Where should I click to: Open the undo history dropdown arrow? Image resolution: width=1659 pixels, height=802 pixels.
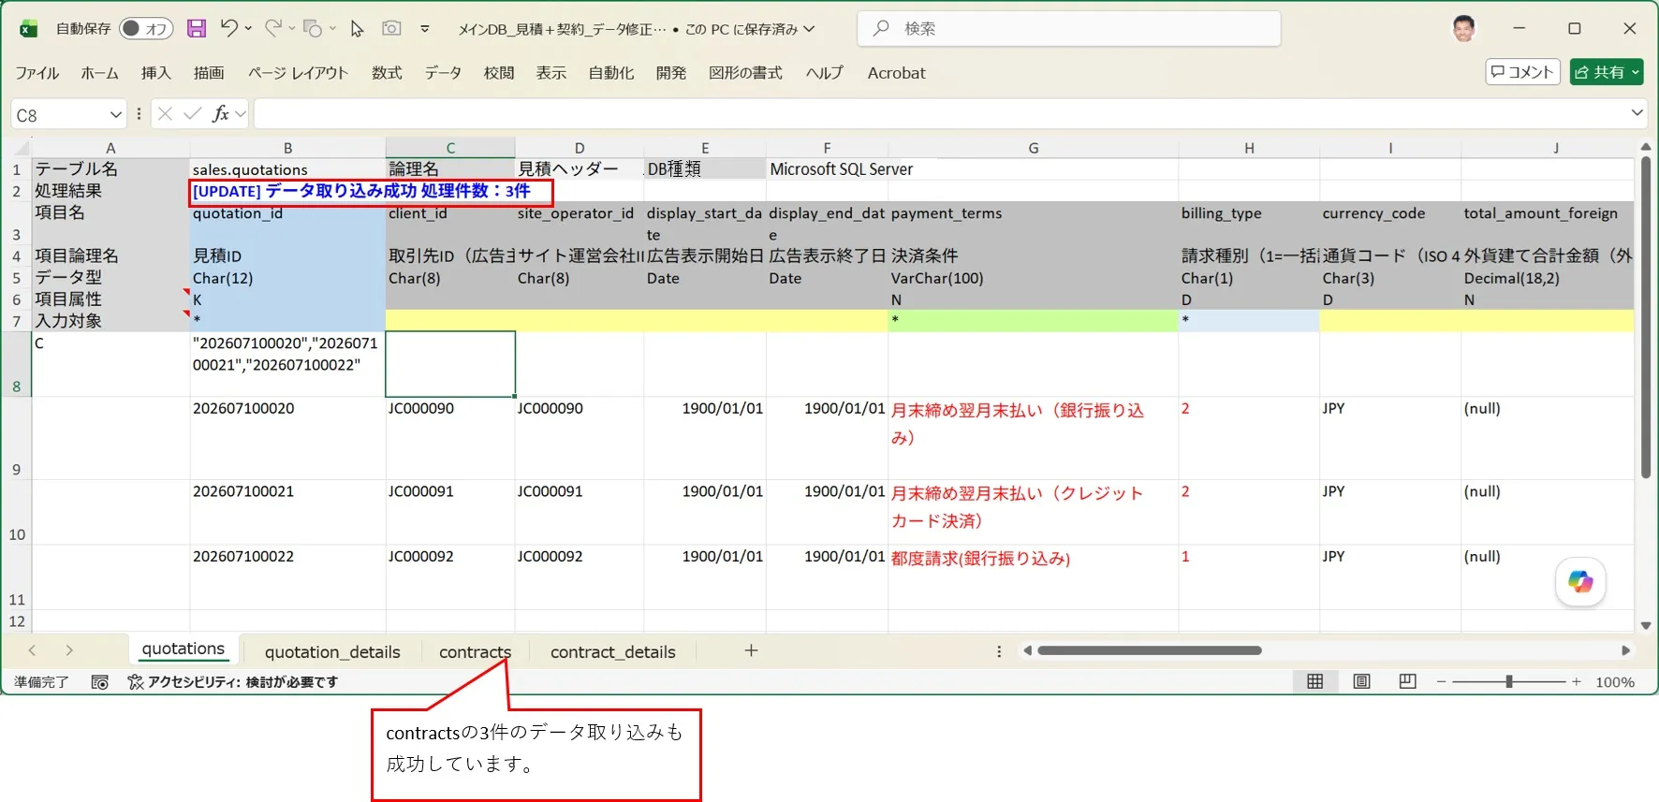tap(248, 29)
